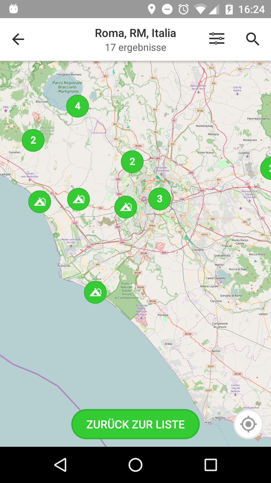Screen dimensions: 271x483
Task: Tap the 17 ergebnisse results count
Action: point(135,48)
